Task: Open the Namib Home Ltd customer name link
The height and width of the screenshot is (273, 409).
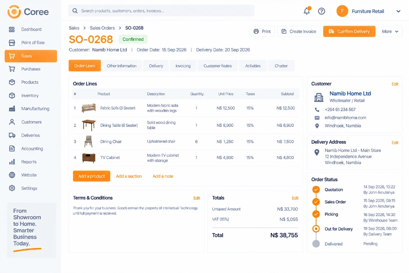Action: 350,94
